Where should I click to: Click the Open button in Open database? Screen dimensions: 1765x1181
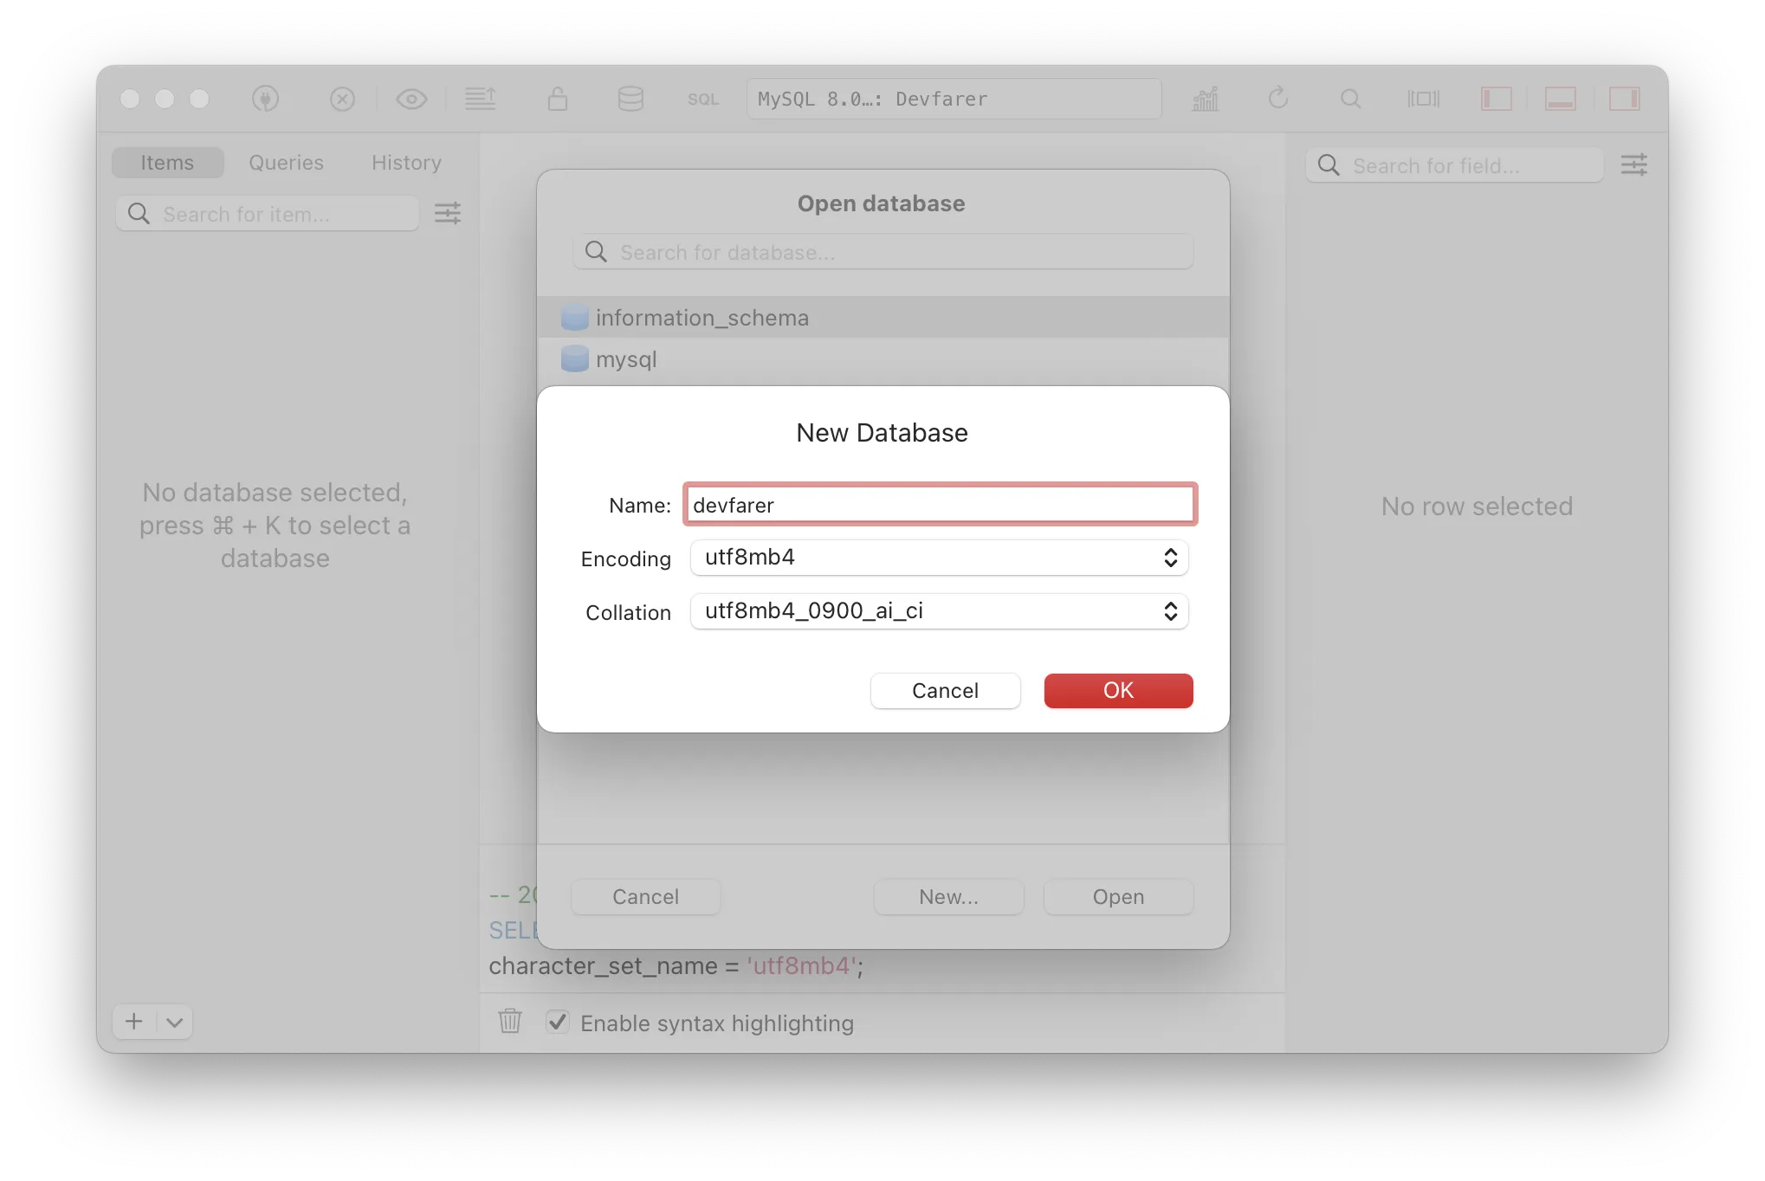1118,897
